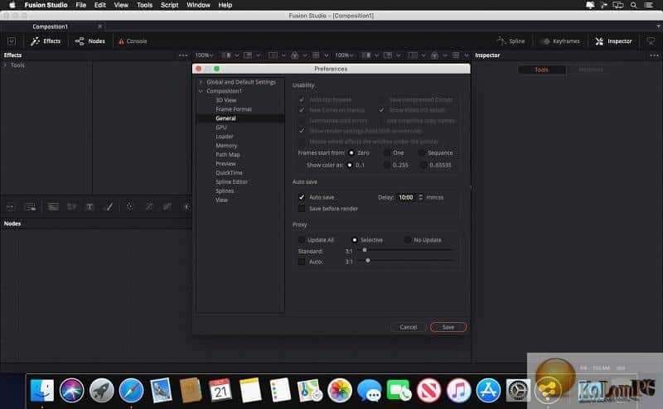Click the Effects wand icon button
The height and width of the screenshot is (409, 663).
35,41
